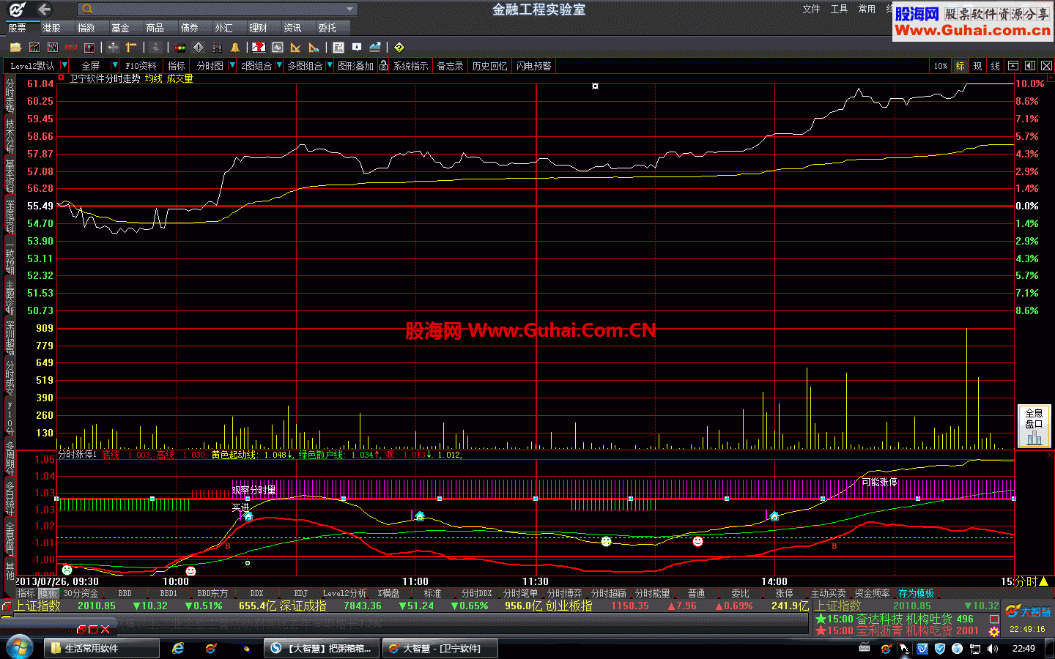Click the Internet Explorer taskbar icon

point(178,649)
